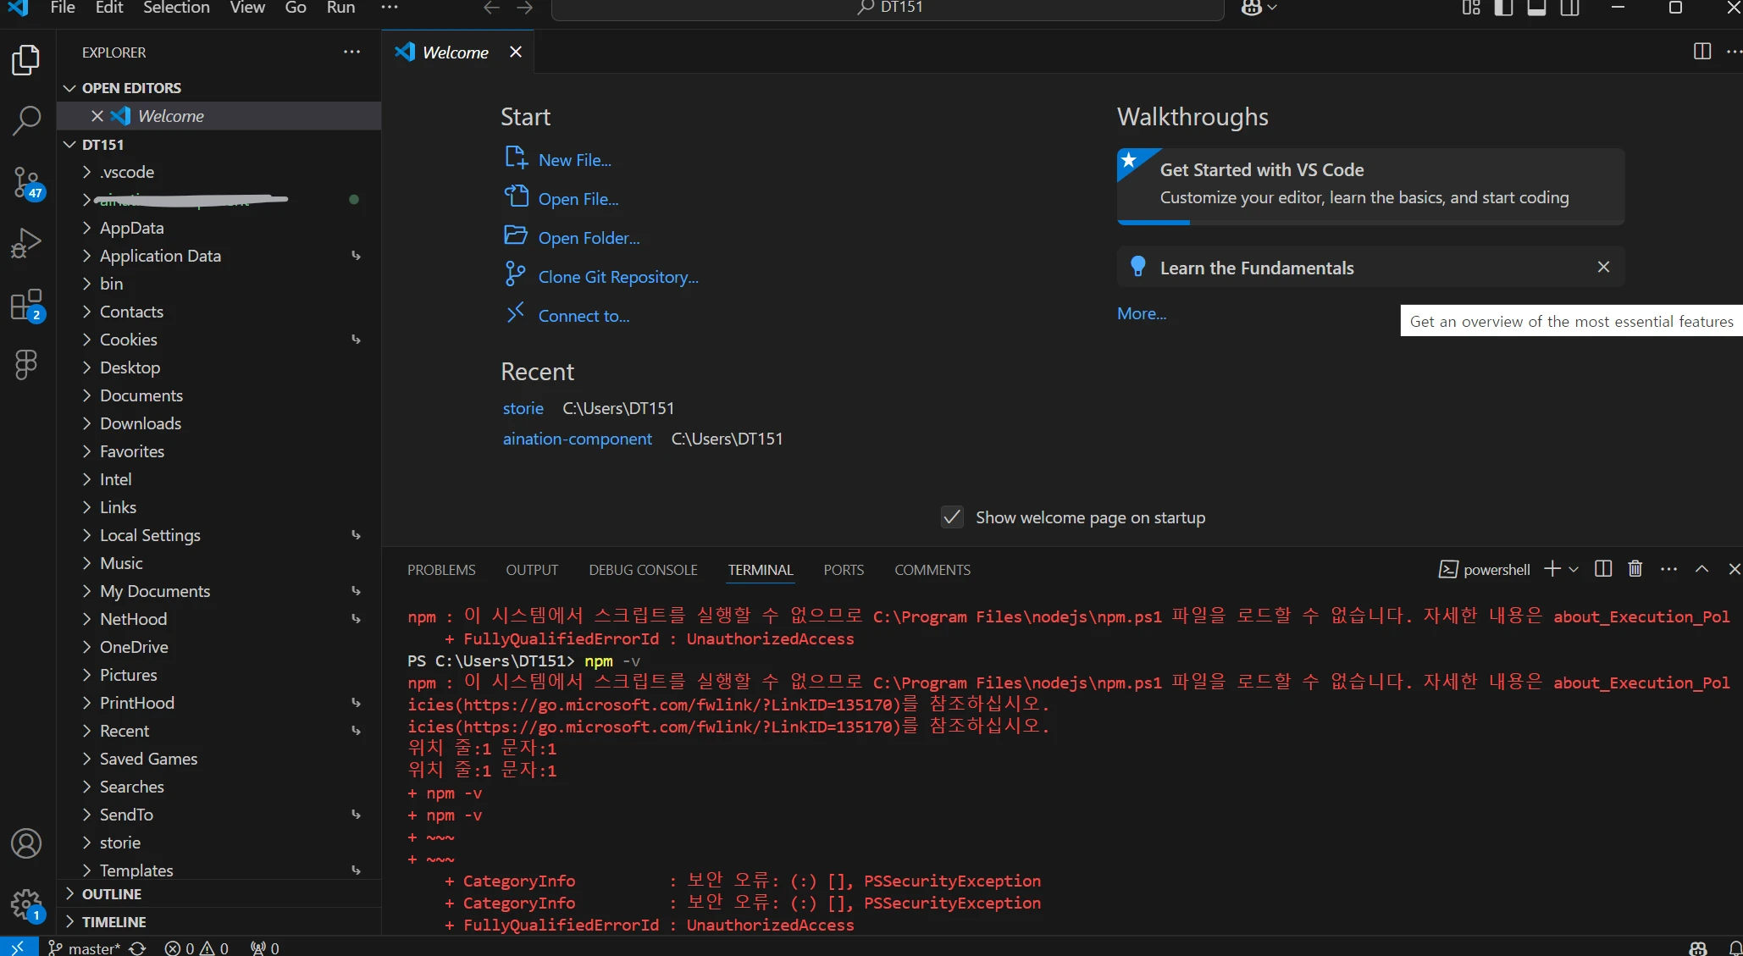
Task: Open the launch profile dropdown next to plus
Action: [x=1574, y=569]
